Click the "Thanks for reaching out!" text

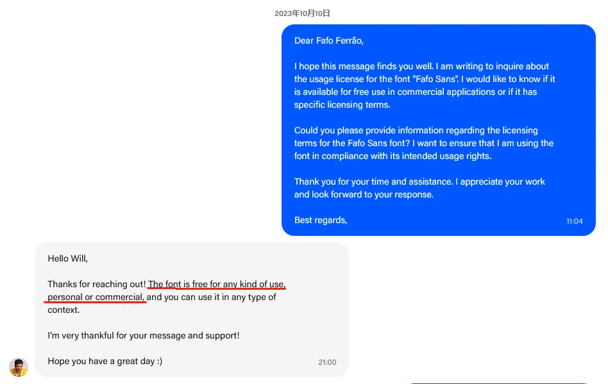click(97, 284)
